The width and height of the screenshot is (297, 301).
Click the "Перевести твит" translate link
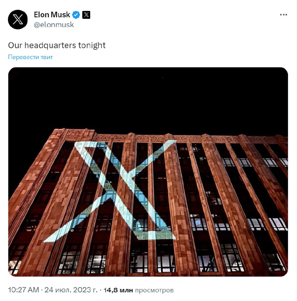(31, 57)
